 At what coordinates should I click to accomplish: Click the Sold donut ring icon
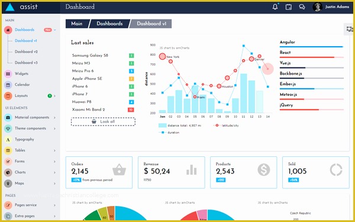336,170
